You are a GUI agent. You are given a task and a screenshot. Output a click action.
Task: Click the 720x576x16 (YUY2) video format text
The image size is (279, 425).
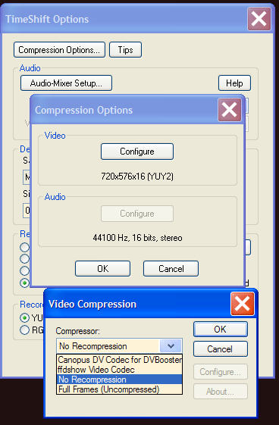137,177
